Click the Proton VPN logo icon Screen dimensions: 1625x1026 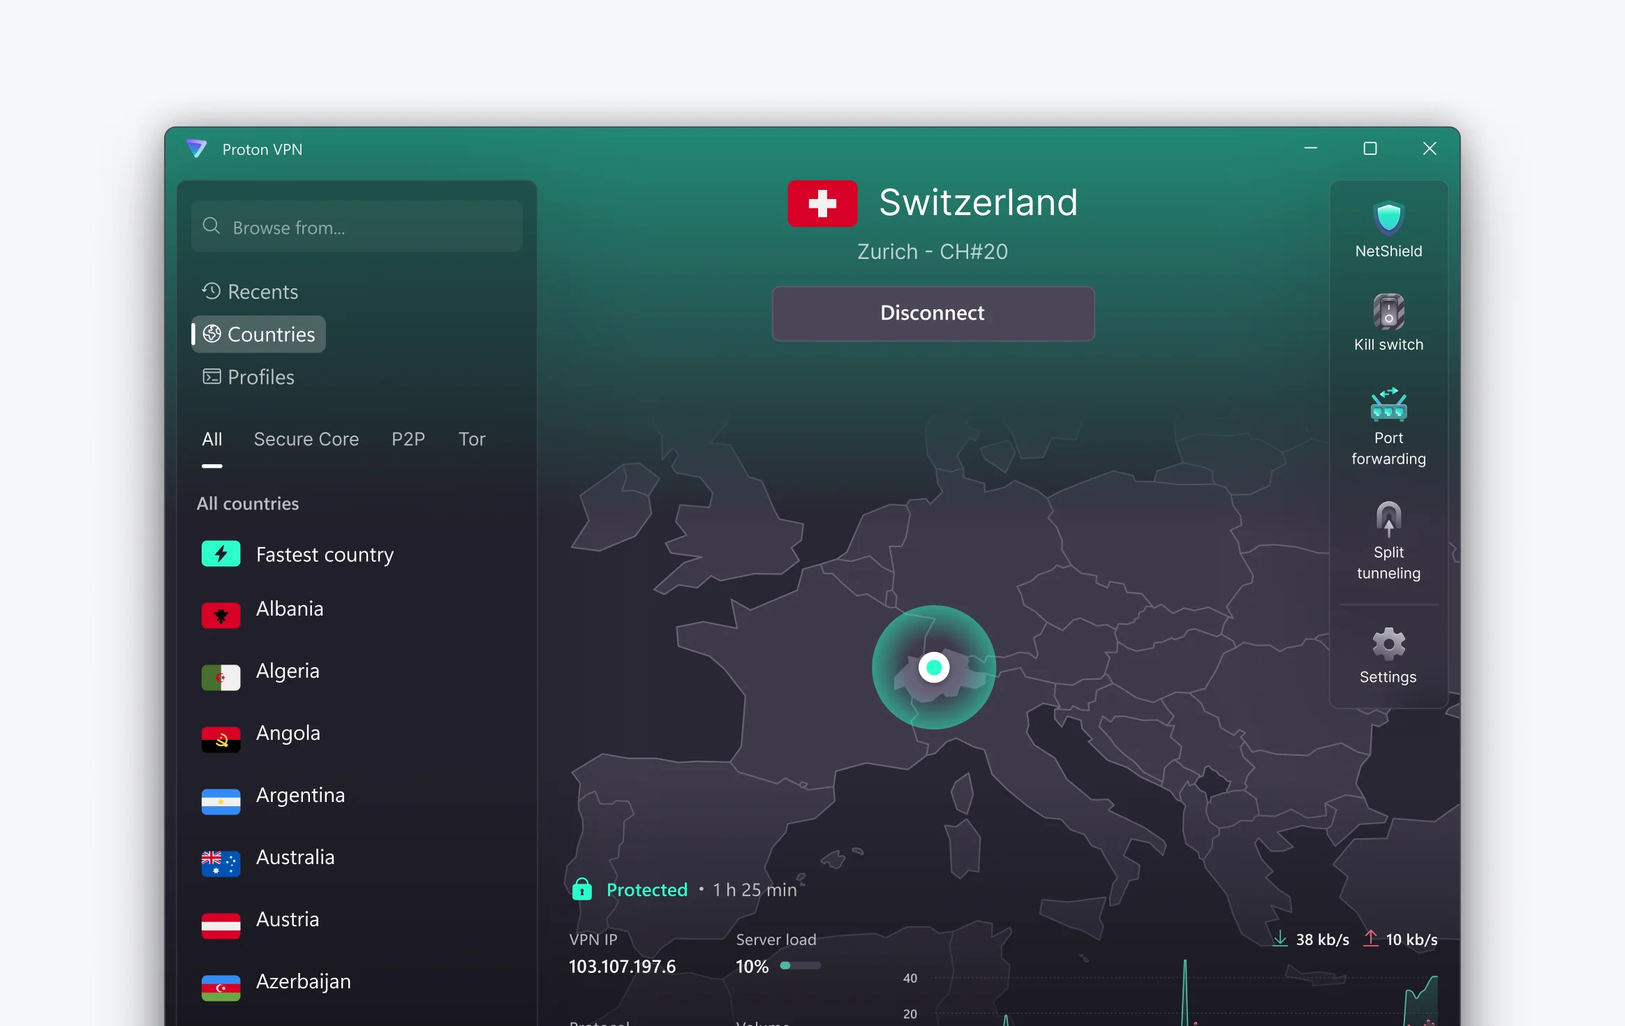pyautogui.click(x=197, y=149)
